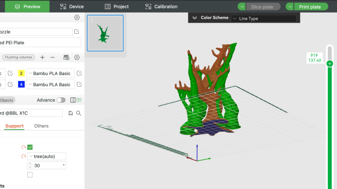Click the Objects toggle button
337x189 pixels.
click(x=7, y=100)
